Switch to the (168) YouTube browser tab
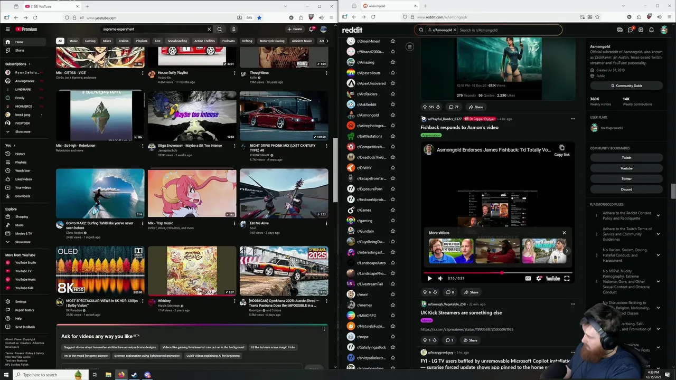 pyautogui.click(x=51, y=6)
